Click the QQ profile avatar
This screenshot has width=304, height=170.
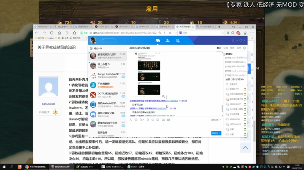coord(93,40)
